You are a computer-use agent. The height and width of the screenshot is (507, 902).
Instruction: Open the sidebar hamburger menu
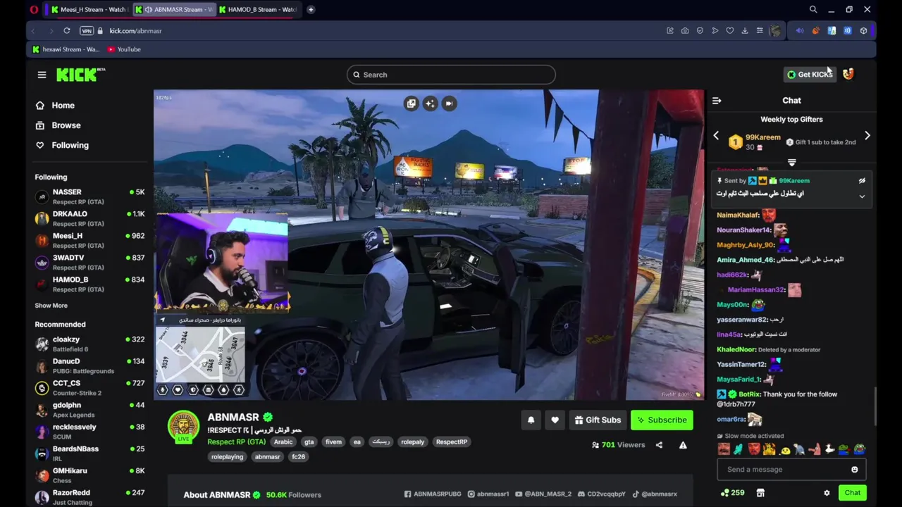click(42, 75)
